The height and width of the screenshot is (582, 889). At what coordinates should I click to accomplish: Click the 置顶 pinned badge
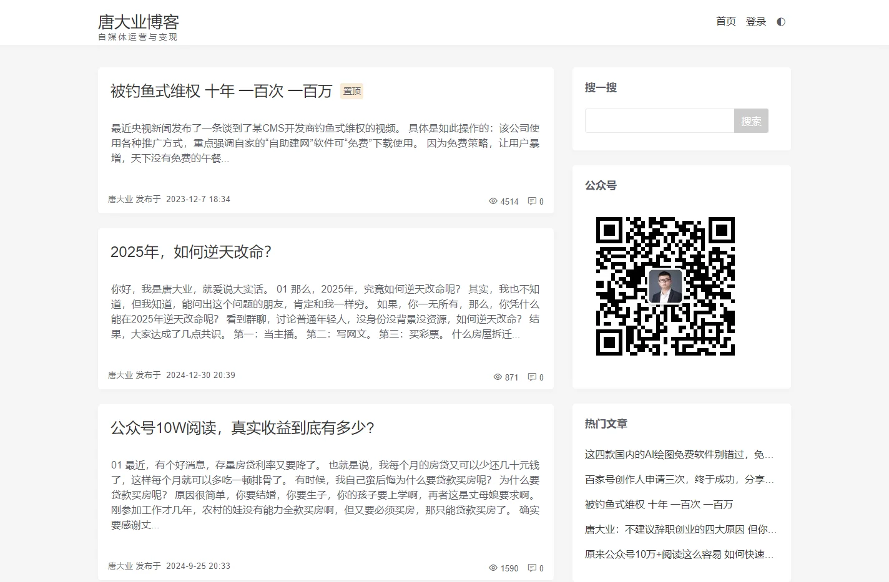(x=352, y=91)
